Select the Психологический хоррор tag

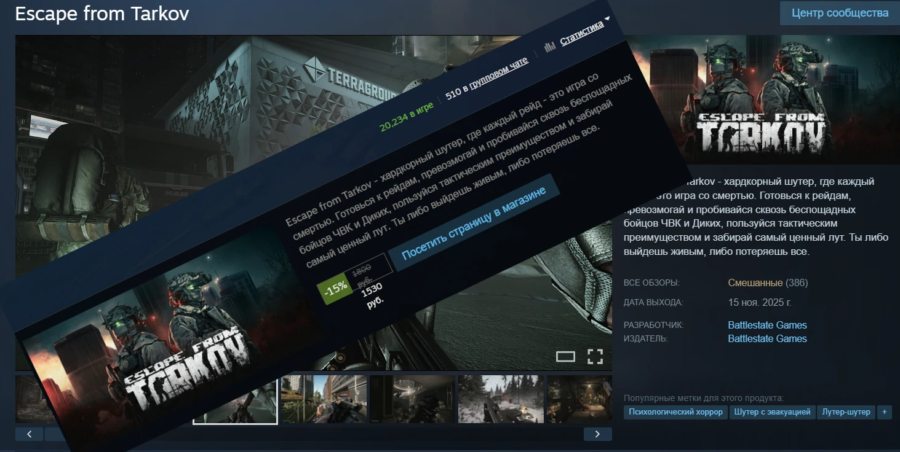[674, 412]
